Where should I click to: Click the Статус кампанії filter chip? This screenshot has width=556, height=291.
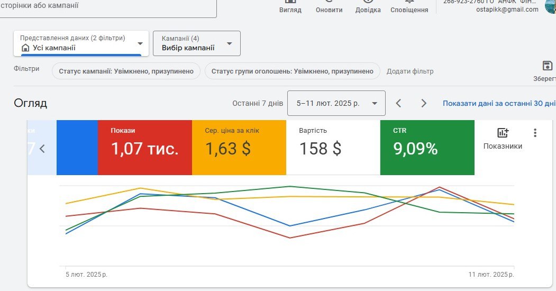click(x=126, y=71)
